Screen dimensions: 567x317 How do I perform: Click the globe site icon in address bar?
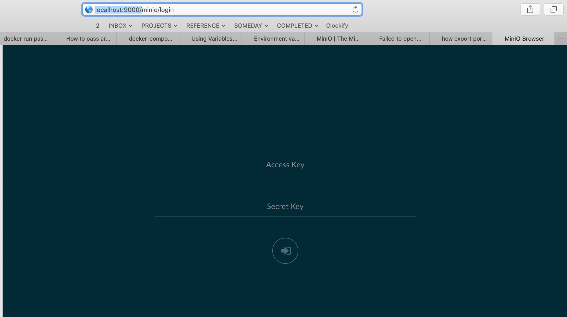pyautogui.click(x=89, y=10)
